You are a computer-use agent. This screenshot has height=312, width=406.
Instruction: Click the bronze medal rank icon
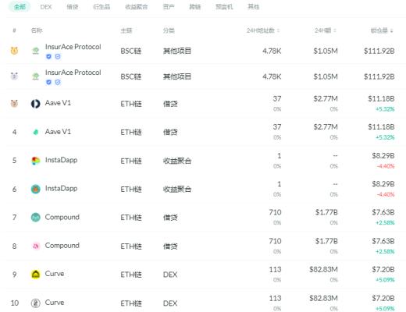pyautogui.click(x=14, y=103)
